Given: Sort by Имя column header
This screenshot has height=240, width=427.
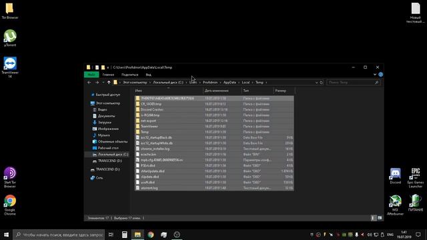Looking at the screenshot, I should tap(169, 91).
